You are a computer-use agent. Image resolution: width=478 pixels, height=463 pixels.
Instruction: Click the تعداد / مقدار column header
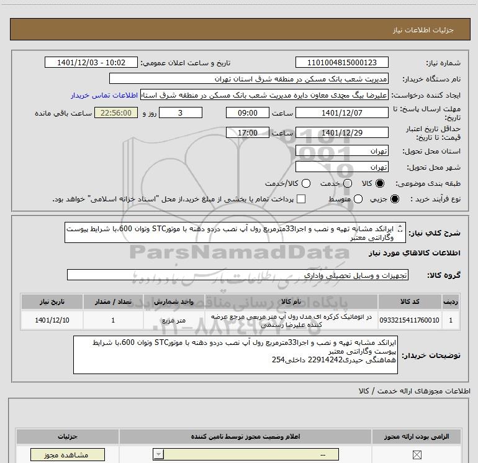point(113,301)
